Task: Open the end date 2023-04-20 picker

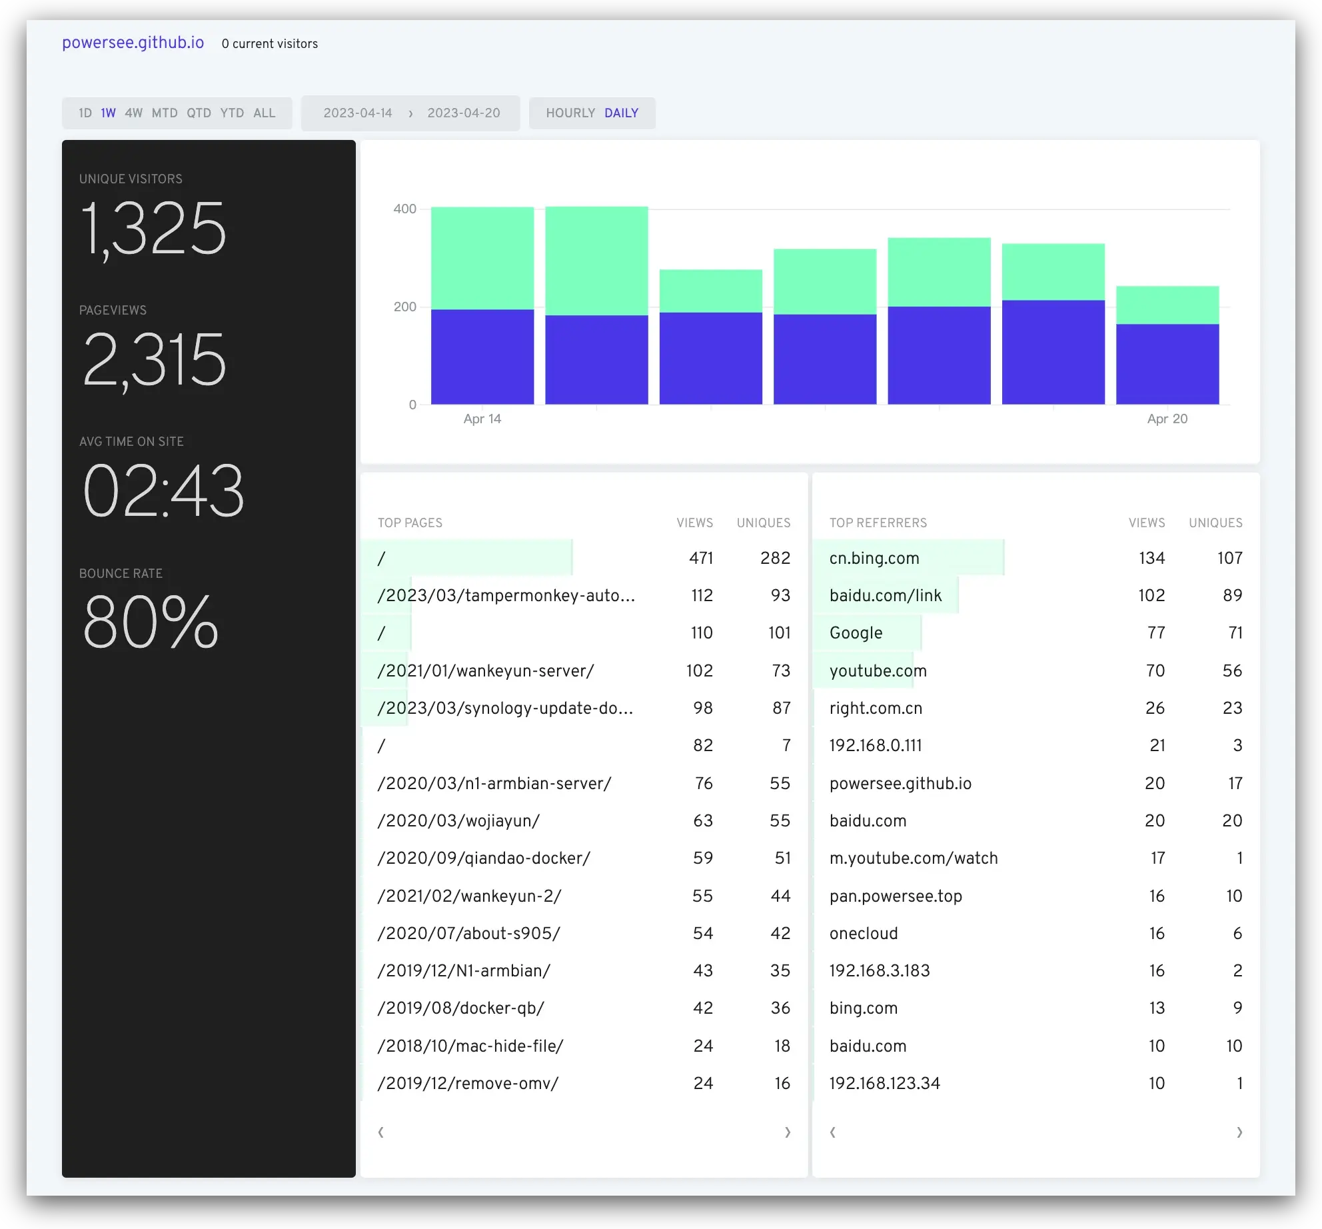Action: [x=463, y=113]
